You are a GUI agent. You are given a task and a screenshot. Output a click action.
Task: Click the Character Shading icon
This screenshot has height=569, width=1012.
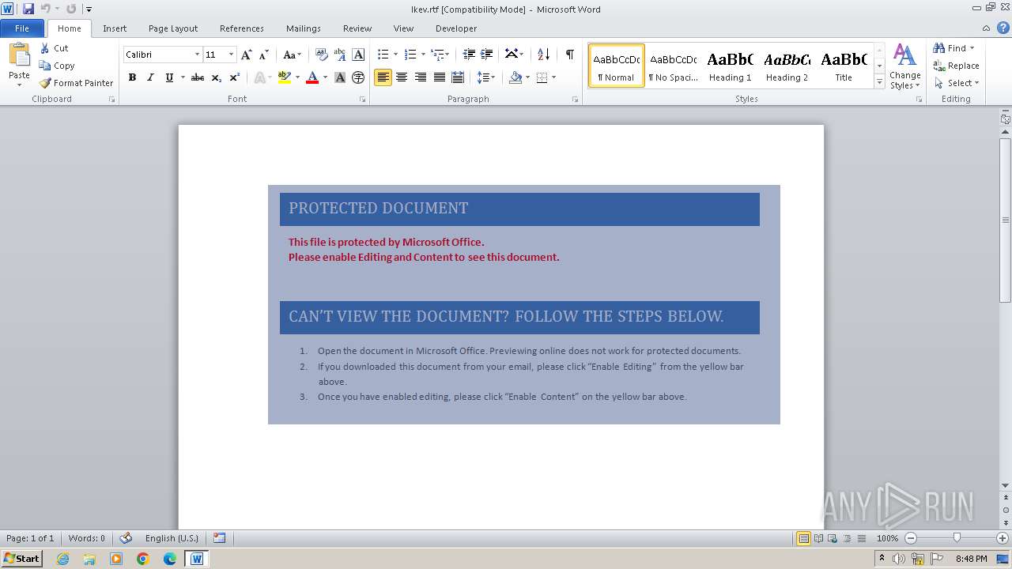pos(340,77)
